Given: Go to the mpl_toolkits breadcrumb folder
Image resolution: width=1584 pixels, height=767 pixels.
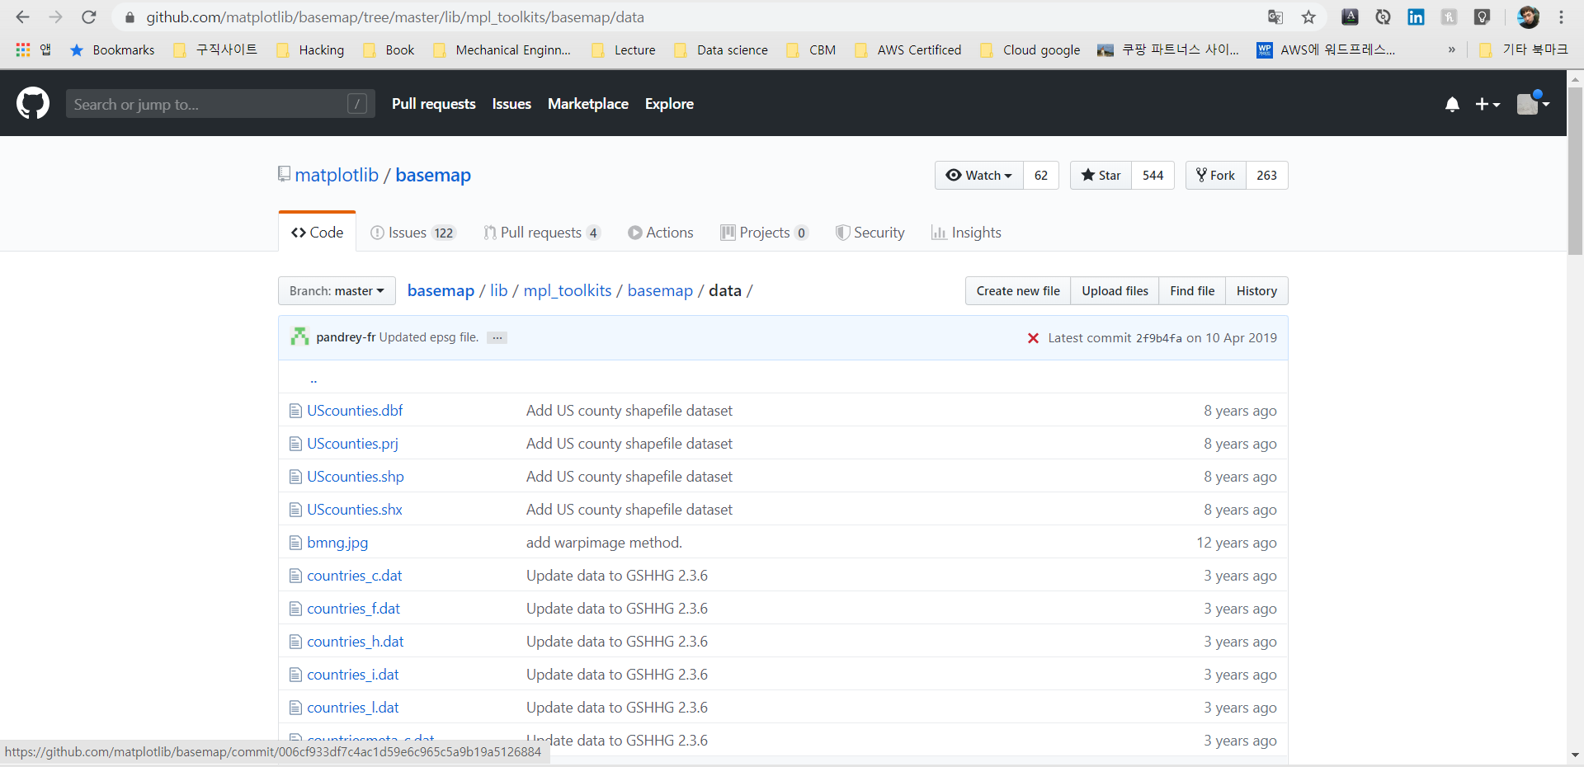Looking at the screenshot, I should [x=568, y=290].
